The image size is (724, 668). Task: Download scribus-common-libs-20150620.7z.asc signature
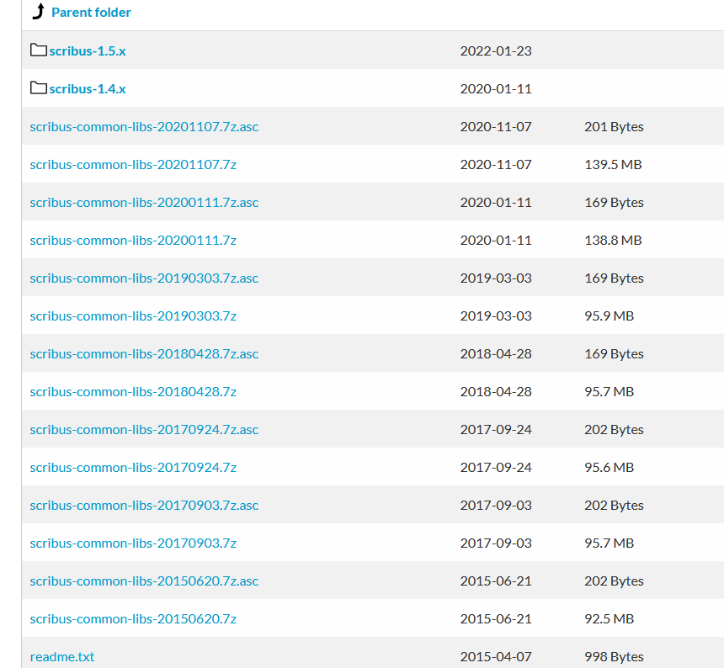(144, 581)
